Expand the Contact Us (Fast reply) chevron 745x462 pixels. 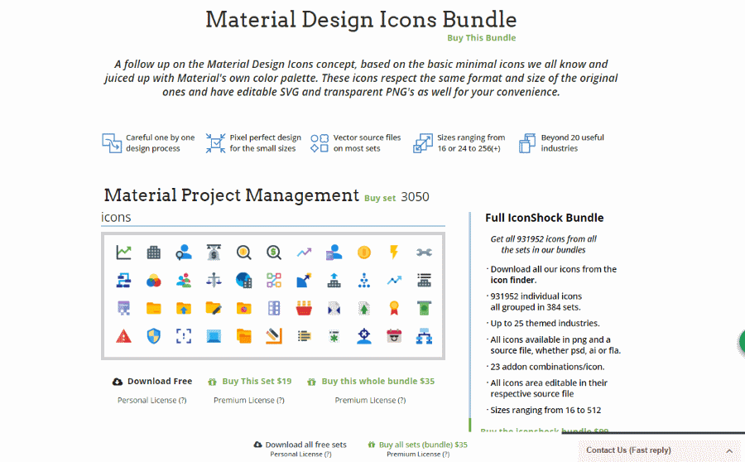pos(729,450)
